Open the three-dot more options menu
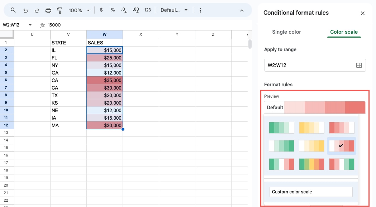 200,10
